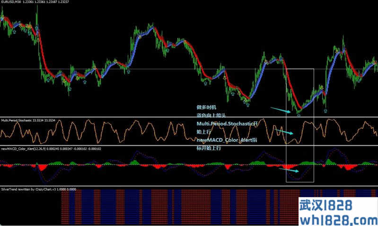Click the blue up arrow inside the white rectangle
The height and width of the screenshot is (226, 378).
tap(299, 113)
